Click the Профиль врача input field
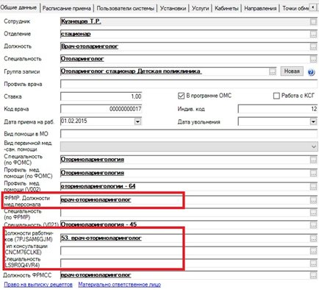 click(x=189, y=84)
